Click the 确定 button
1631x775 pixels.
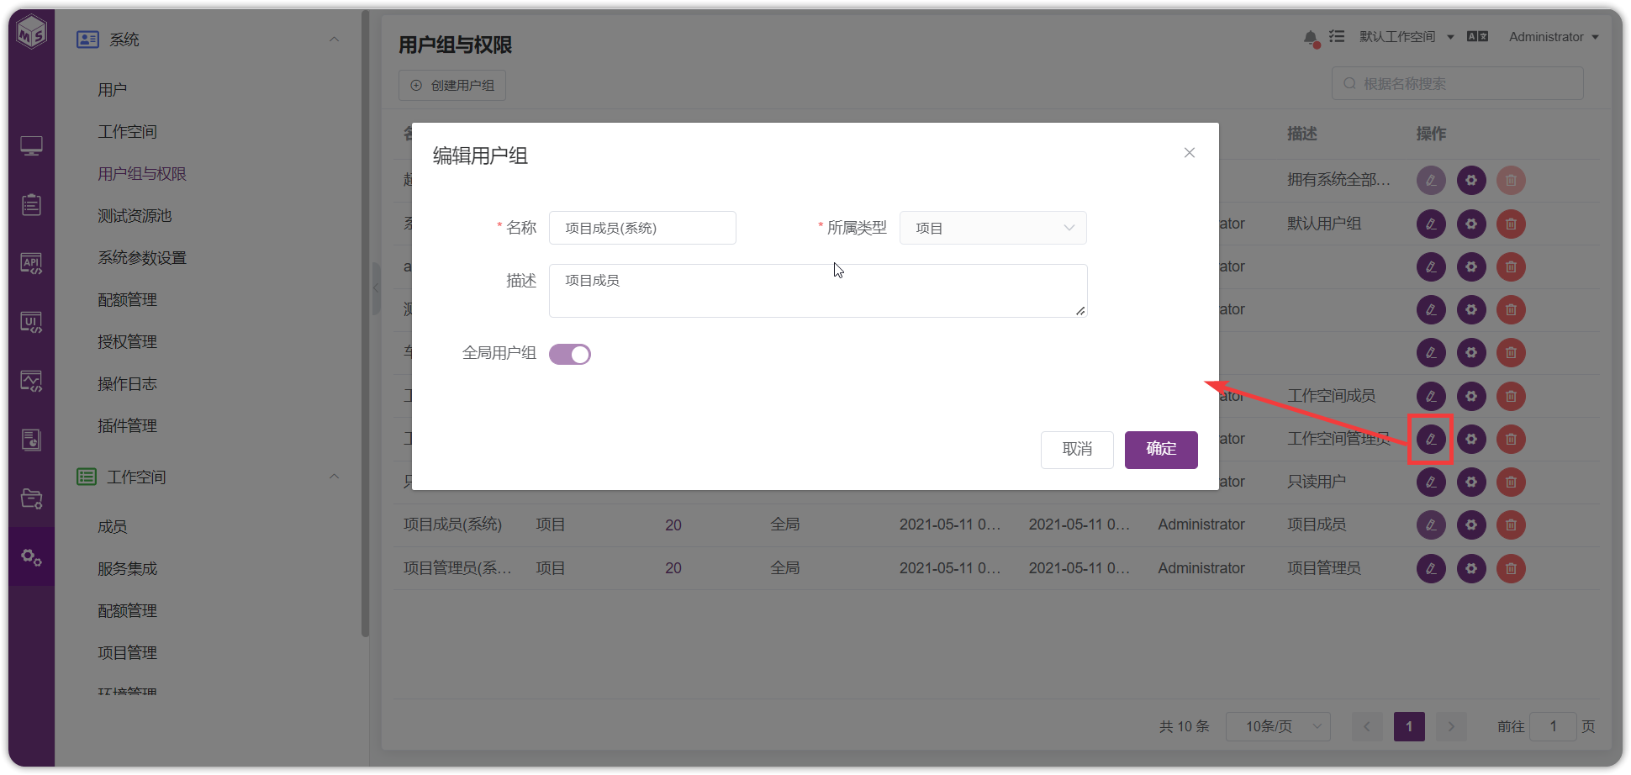[x=1161, y=450]
